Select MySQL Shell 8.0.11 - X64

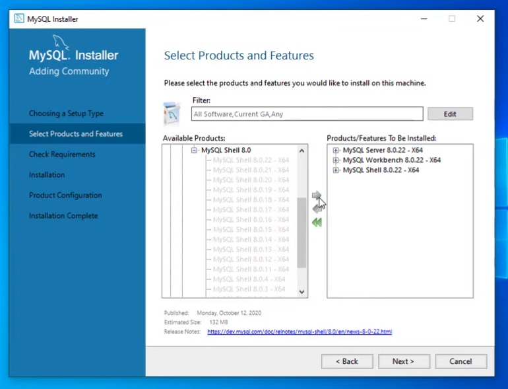(x=251, y=269)
